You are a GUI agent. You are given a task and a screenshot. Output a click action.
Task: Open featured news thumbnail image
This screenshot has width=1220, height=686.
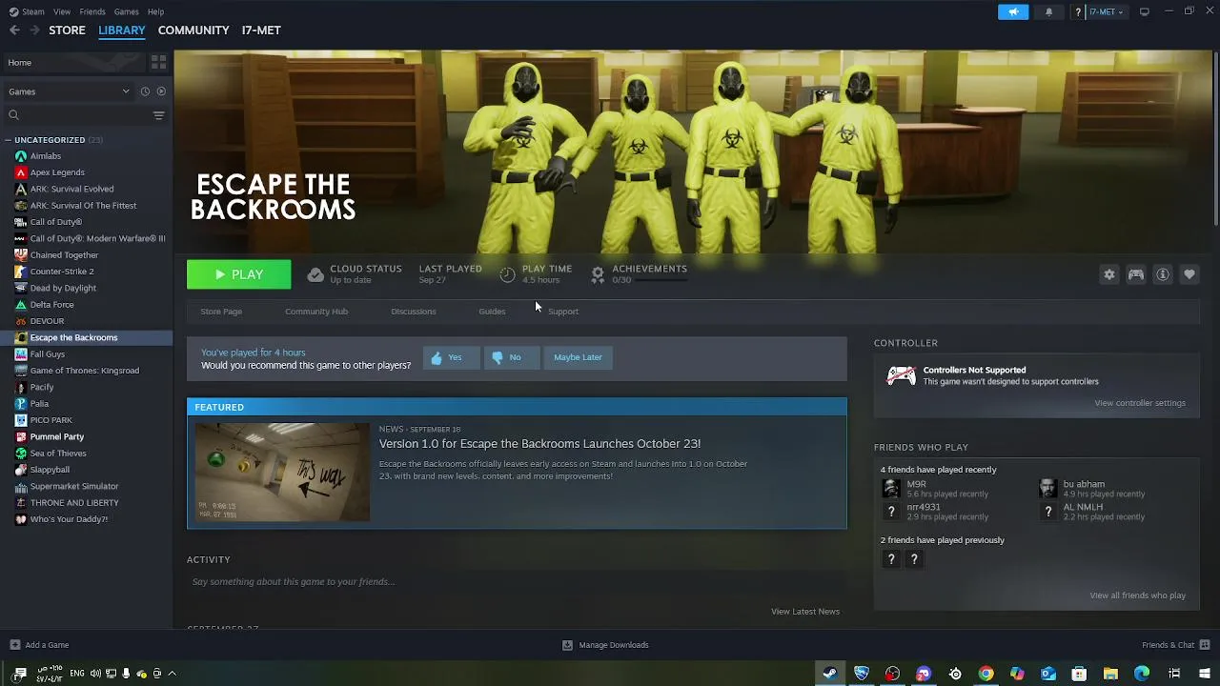(x=282, y=473)
